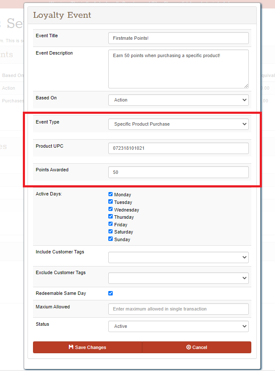Click the Cancel button
The width and height of the screenshot is (275, 371).
(x=197, y=347)
